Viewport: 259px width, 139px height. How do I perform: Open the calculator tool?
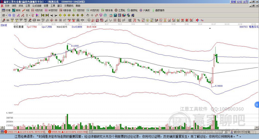[115, 15]
